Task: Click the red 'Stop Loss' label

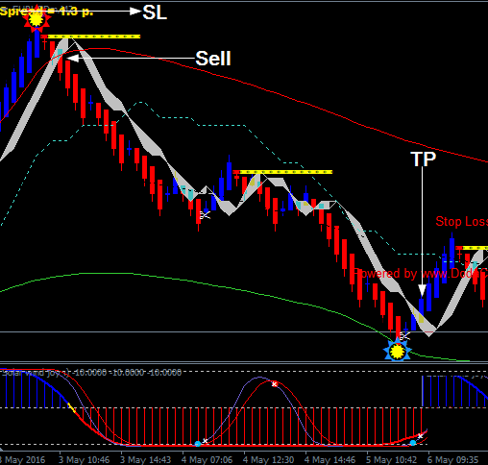Action: pos(462,221)
